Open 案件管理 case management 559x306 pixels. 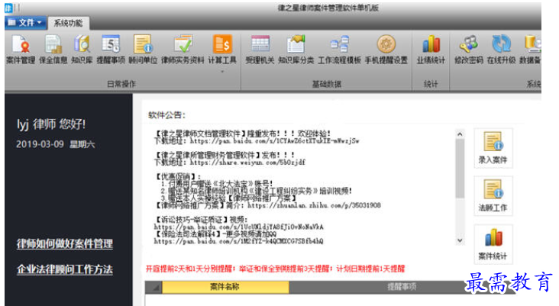[x=21, y=50]
